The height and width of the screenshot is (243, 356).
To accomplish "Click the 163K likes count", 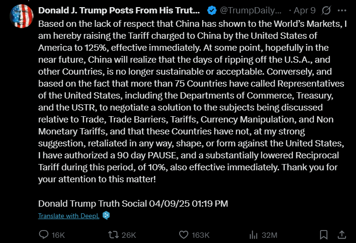I will click(201, 235).
